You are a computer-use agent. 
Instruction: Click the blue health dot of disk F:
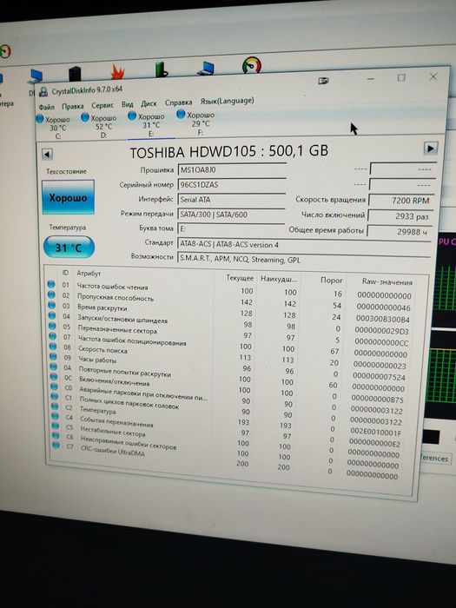181,114
